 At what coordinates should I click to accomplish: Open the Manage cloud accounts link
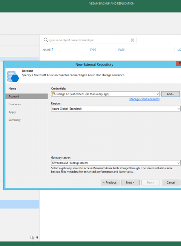point(144,99)
